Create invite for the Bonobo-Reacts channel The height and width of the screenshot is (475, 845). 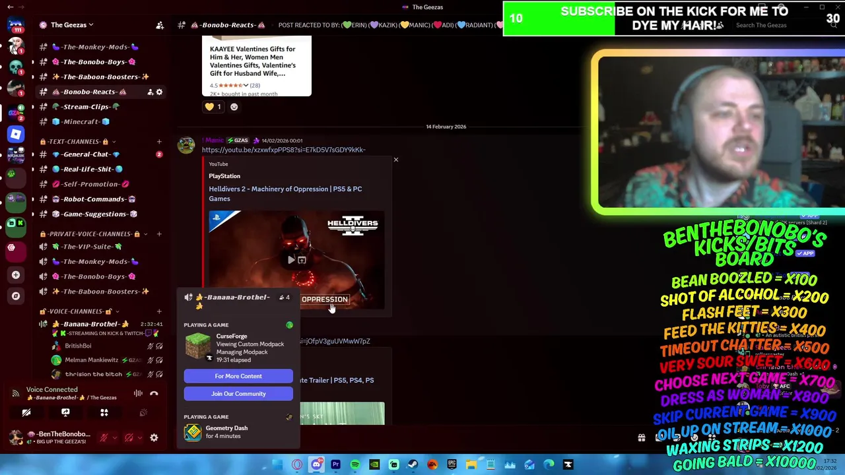pos(150,92)
